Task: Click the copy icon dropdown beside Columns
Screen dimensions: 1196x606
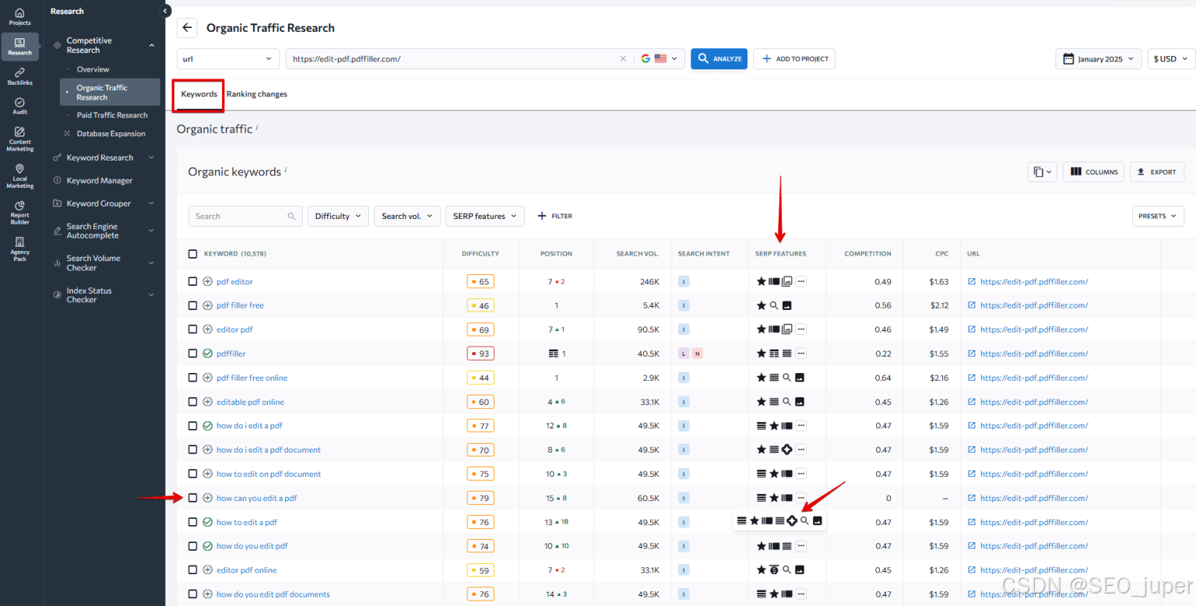Action: click(x=1042, y=171)
